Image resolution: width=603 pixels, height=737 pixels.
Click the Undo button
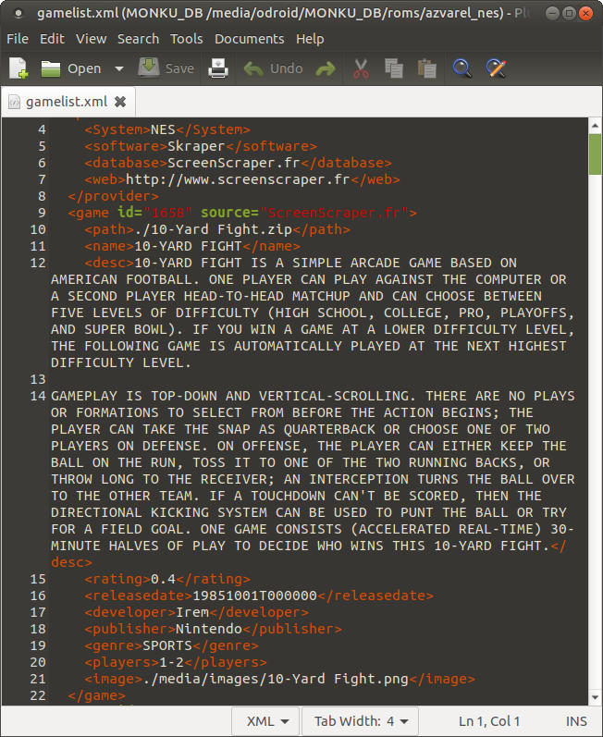[273, 68]
